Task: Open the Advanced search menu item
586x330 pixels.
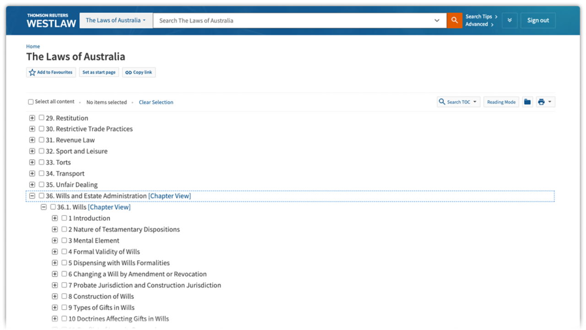Action: tap(479, 24)
